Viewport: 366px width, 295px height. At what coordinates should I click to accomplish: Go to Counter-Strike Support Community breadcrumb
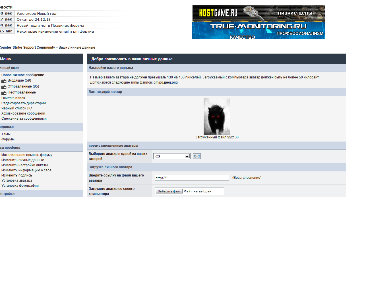pos(27,47)
